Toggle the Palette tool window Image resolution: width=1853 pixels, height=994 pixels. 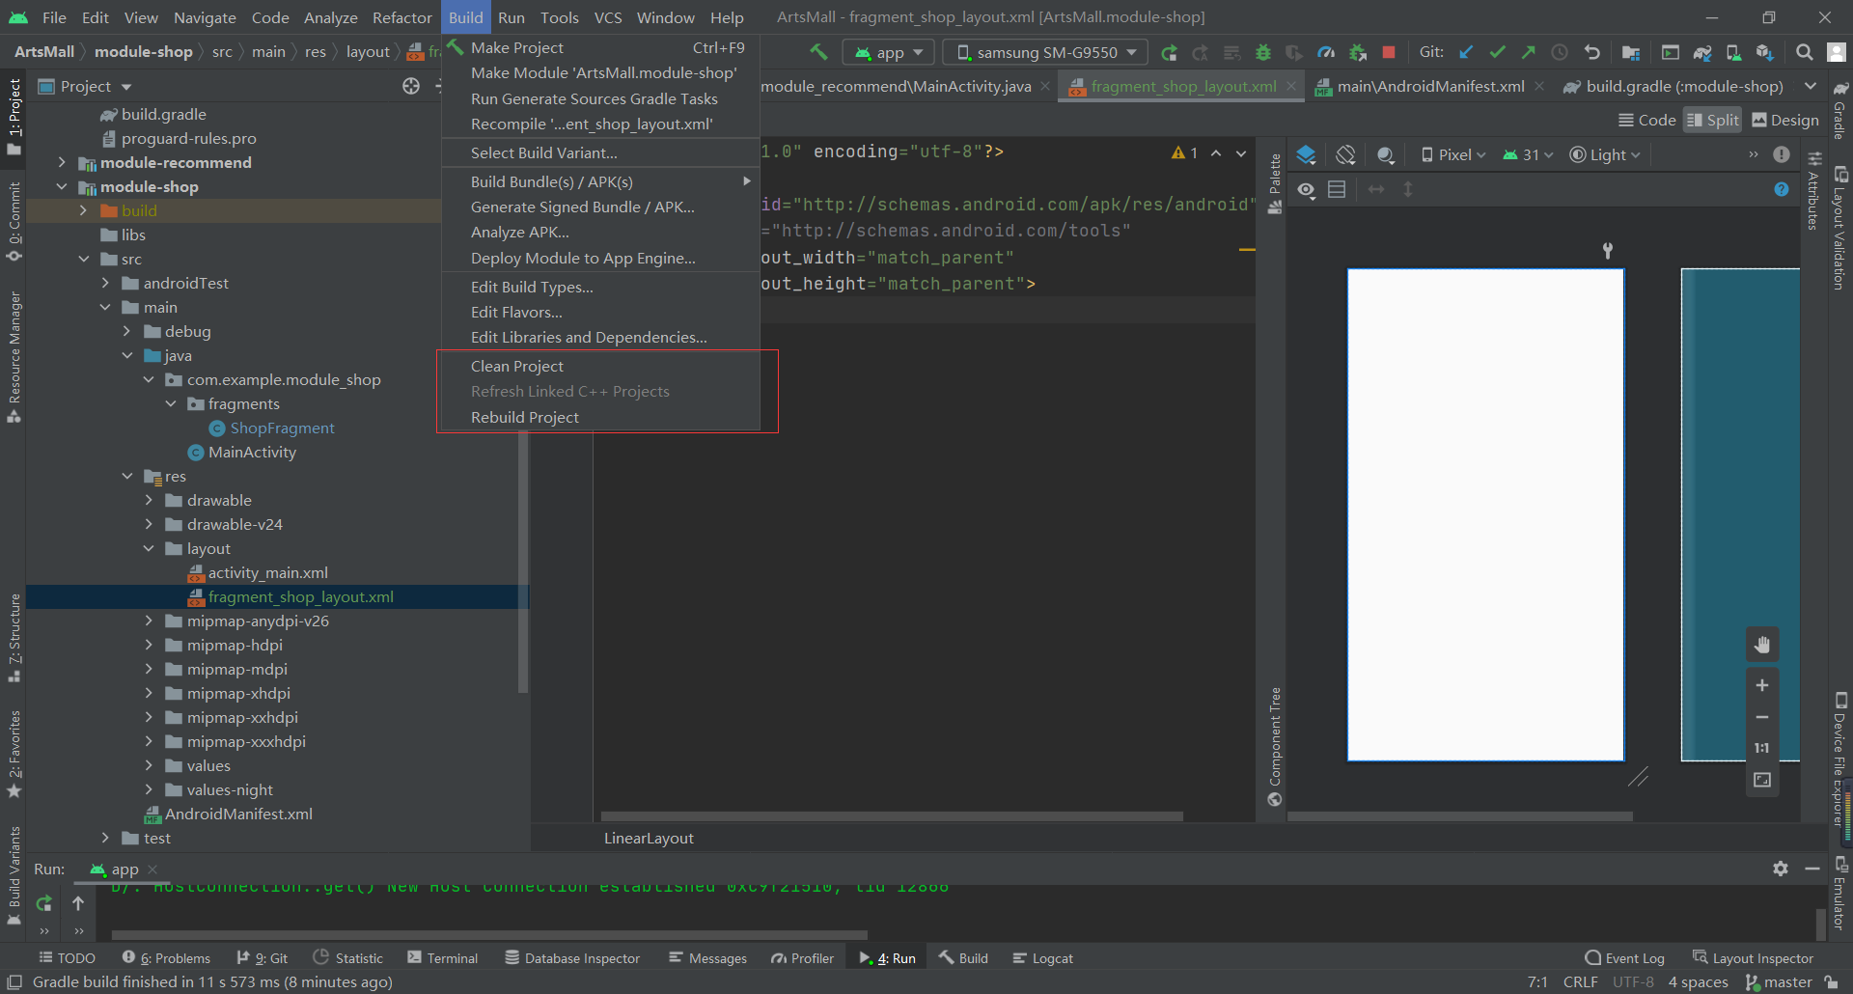pos(1275,183)
